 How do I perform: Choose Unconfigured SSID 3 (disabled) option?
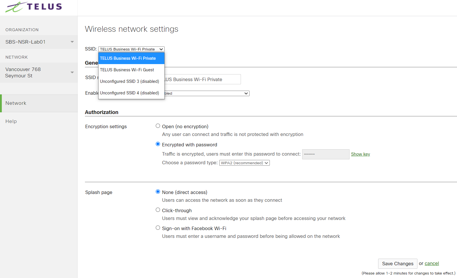[131, 81]
